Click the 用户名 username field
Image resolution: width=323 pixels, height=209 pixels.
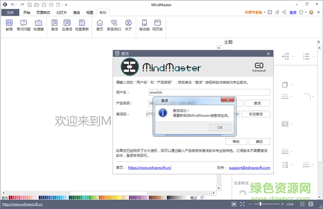[x=209, y=92]
